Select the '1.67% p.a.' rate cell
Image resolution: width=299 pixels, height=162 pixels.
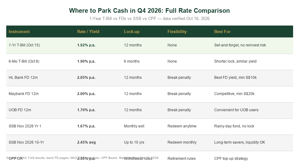coord(86,126)
